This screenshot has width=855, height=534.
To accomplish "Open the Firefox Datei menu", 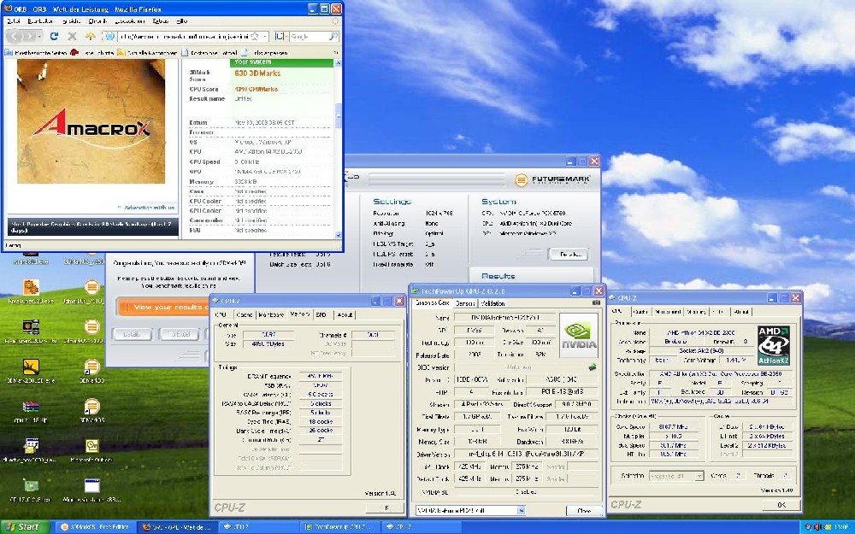I will 13,21.
